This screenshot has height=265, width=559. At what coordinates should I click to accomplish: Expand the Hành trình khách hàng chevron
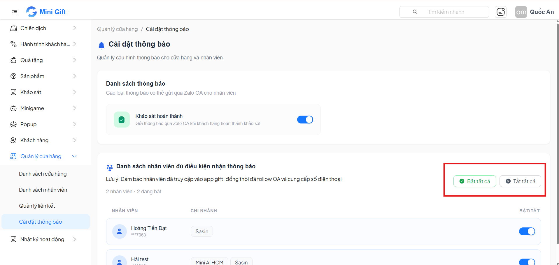tap(74, 44)
